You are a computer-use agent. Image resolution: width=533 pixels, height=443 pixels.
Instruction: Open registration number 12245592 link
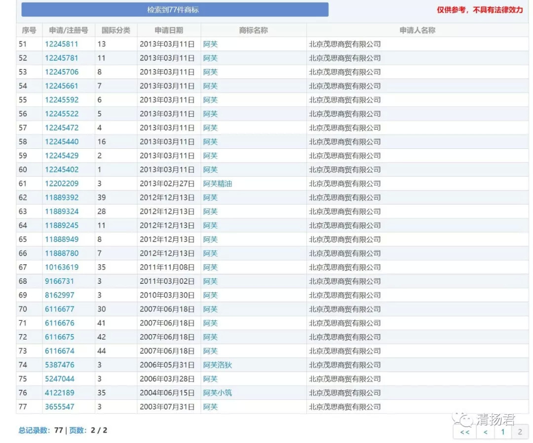pyautogui.click(x=62, y=100)
